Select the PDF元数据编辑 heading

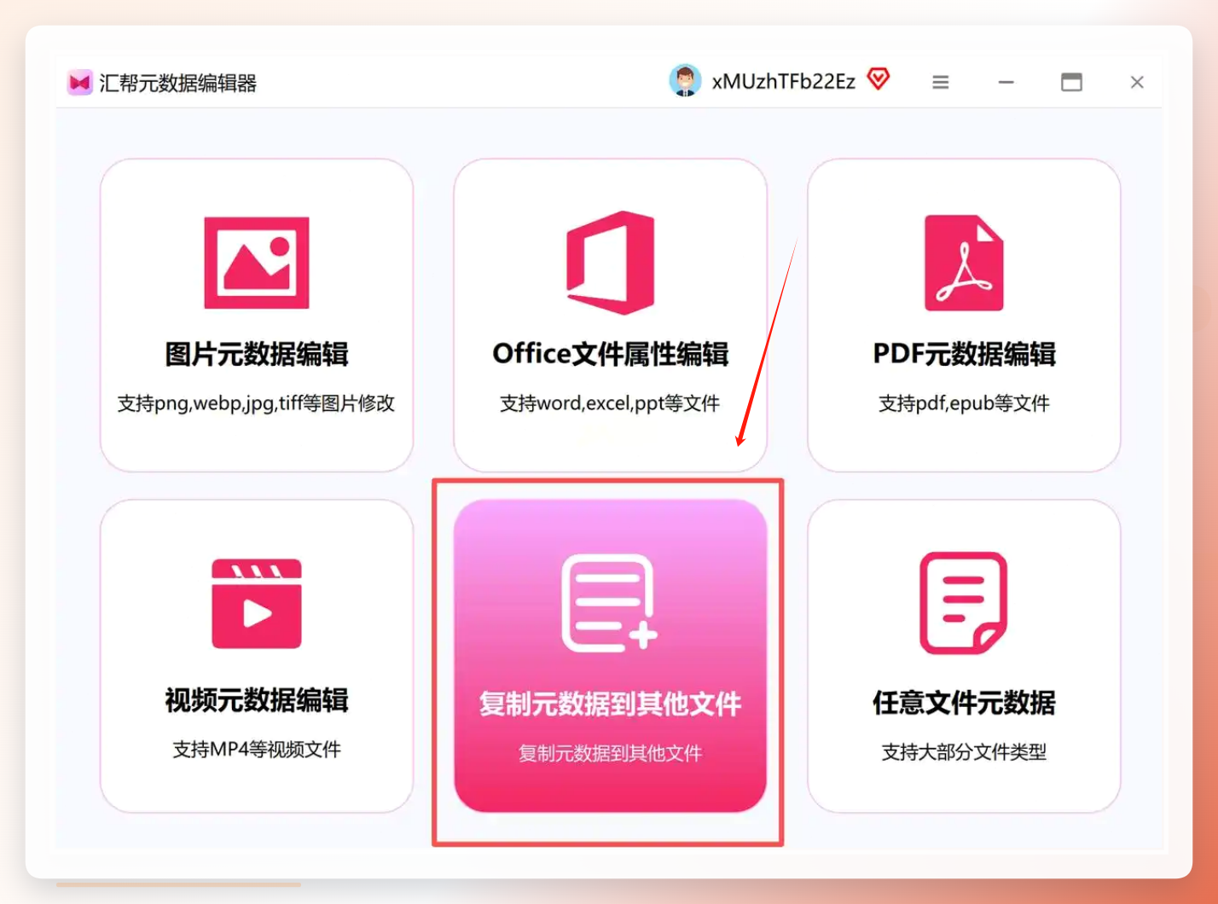[964, 354]
